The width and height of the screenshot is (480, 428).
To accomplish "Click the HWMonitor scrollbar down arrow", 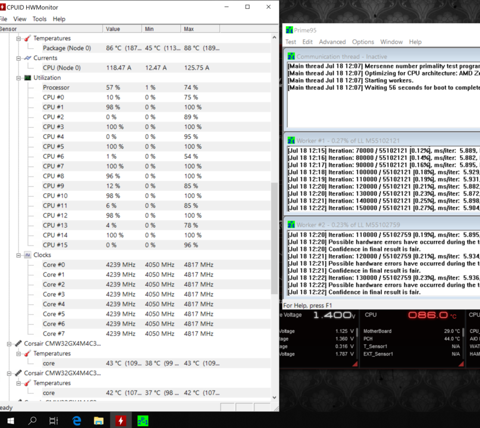I will 274,398.
